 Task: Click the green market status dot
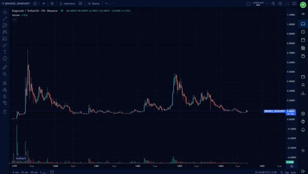pyautogui.click(x=62, y=11)
